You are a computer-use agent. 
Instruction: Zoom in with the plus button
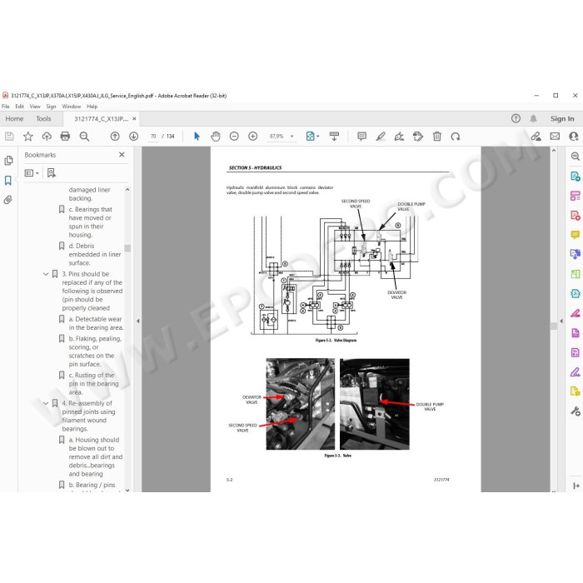253,137
